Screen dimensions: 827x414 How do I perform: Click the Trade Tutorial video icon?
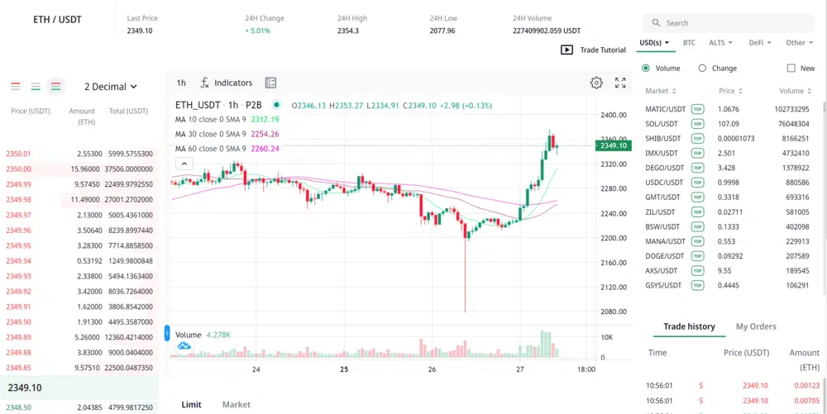click(566, 50)
